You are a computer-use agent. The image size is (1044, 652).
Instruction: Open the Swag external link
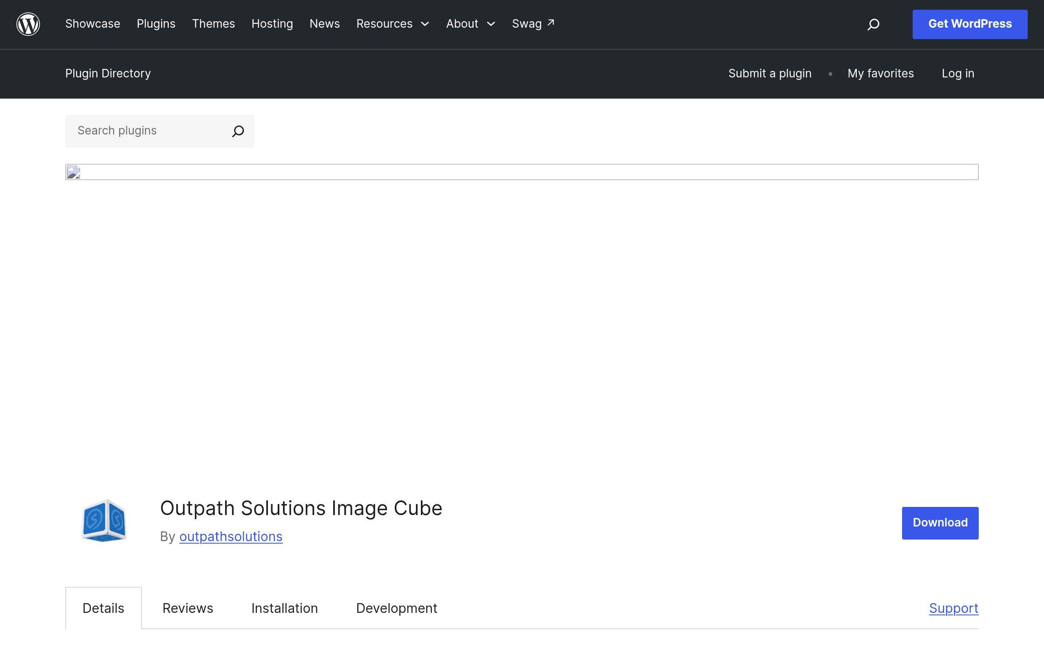click(x=533, y=24)
